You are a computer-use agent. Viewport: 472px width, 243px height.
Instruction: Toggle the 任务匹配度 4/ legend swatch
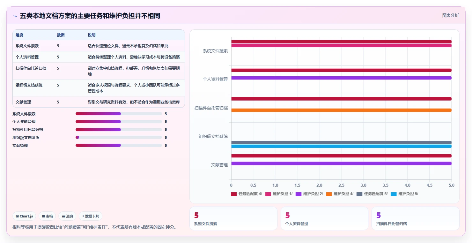(x=234, y=194)
